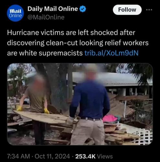Open the Daily Mail Online display name
160x162 pixels.
[52, 9]
